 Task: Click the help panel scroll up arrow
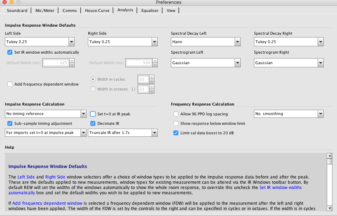[x=330, y=156]
